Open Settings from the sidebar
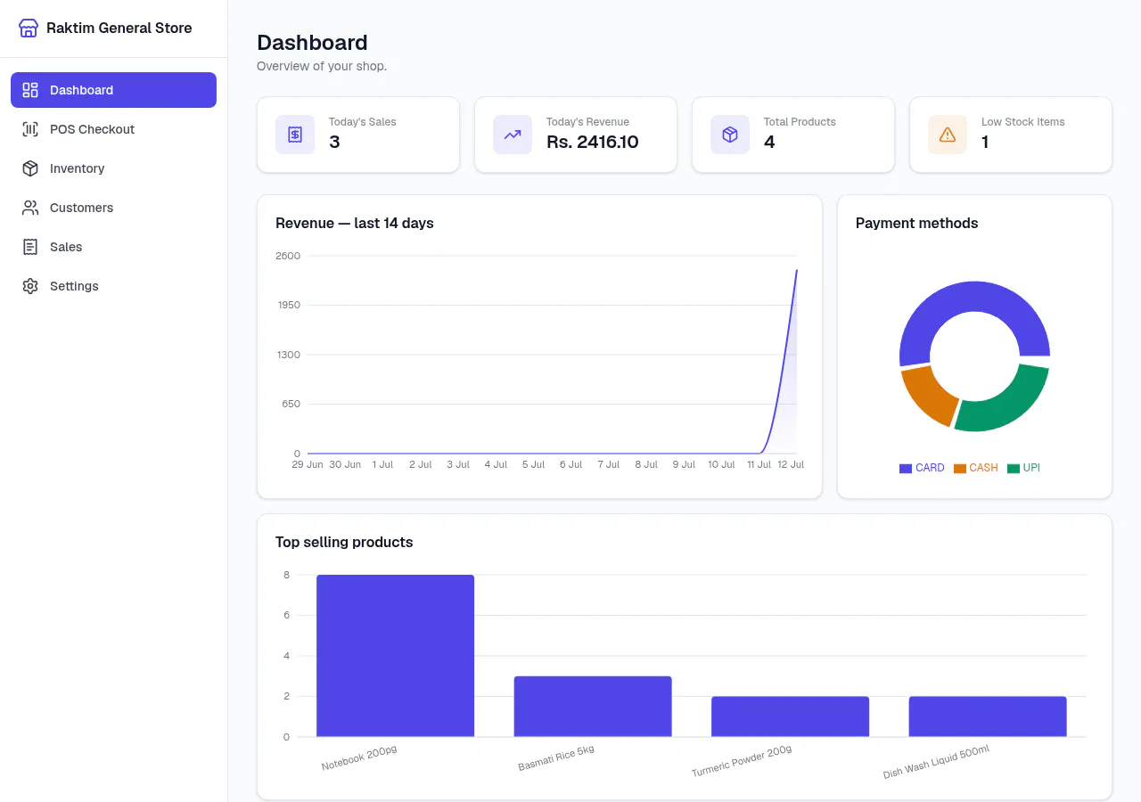 (113, 286)
